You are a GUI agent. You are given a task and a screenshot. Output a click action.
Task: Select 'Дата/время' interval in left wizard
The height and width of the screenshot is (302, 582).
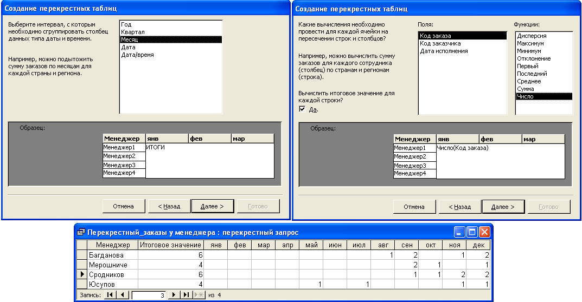tap(171, 55)
